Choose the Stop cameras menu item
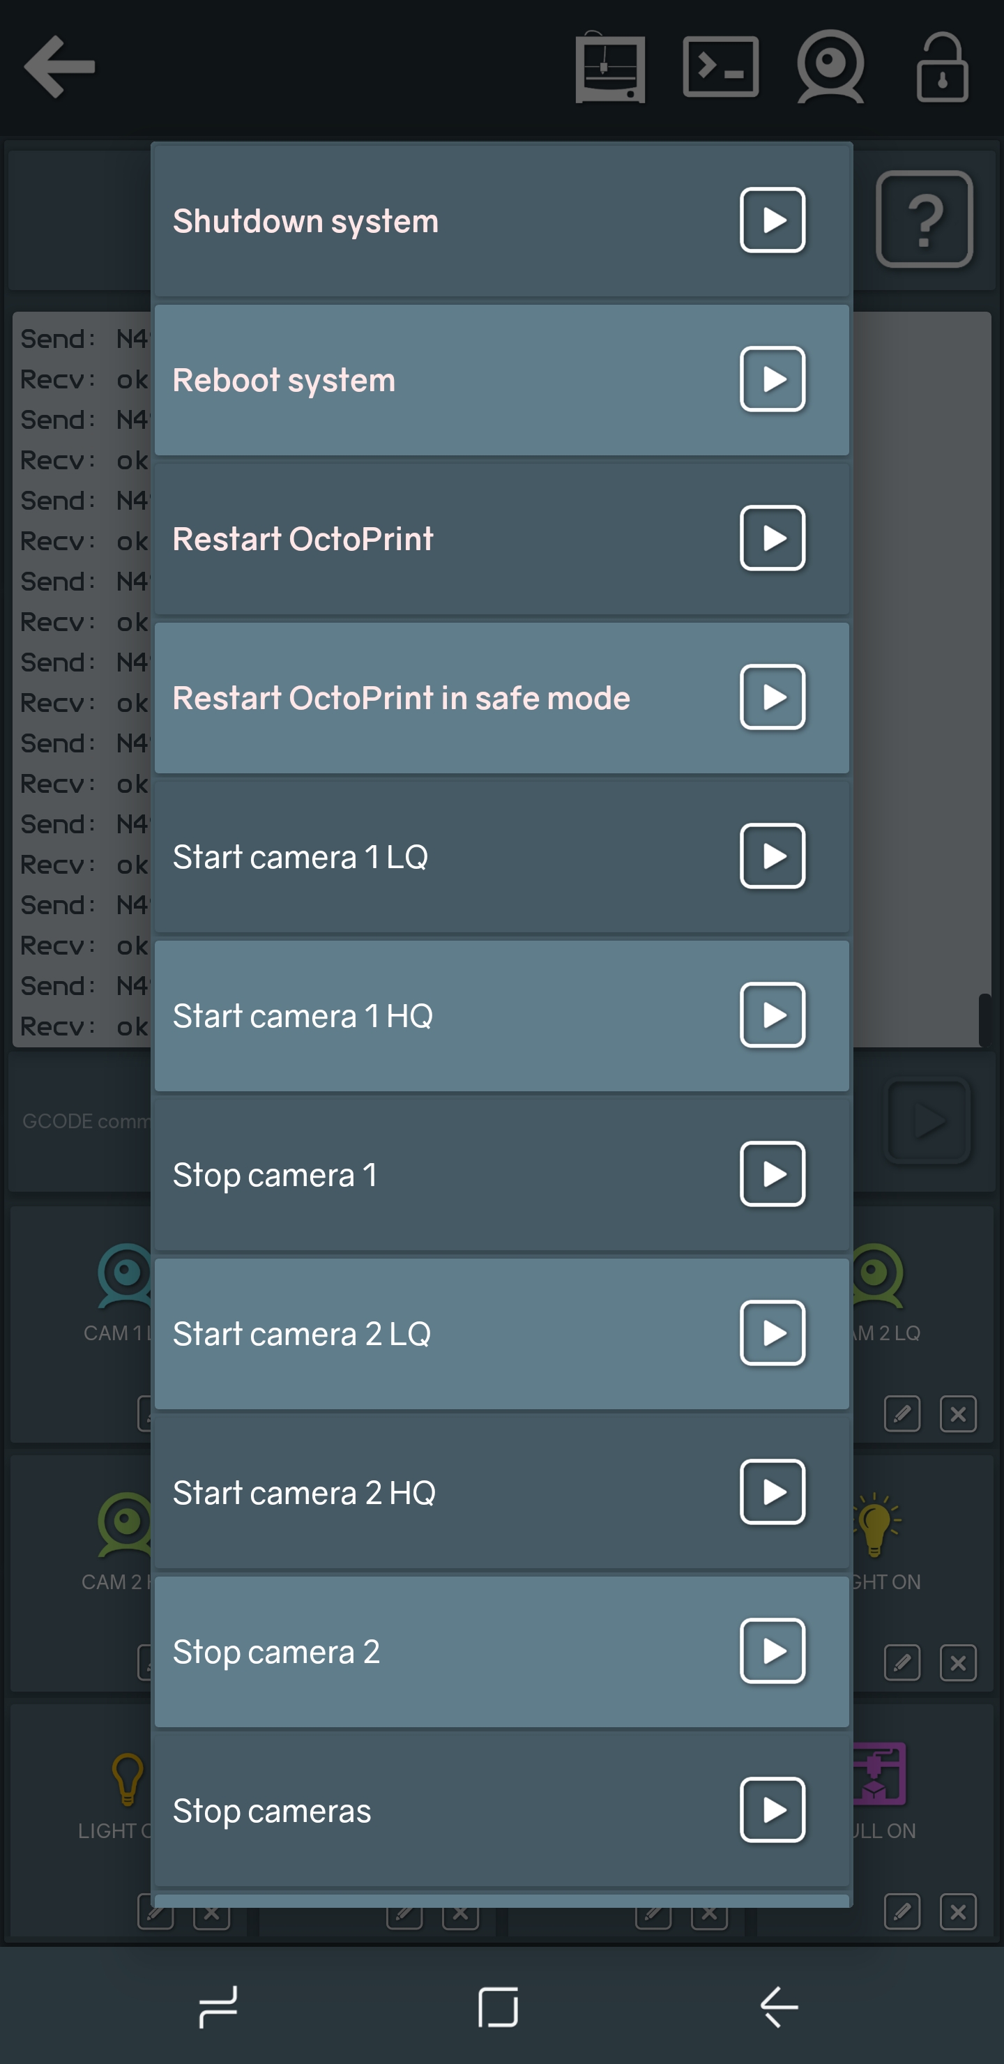This screenshot has width=1004, height=2064. point(772,1810)
